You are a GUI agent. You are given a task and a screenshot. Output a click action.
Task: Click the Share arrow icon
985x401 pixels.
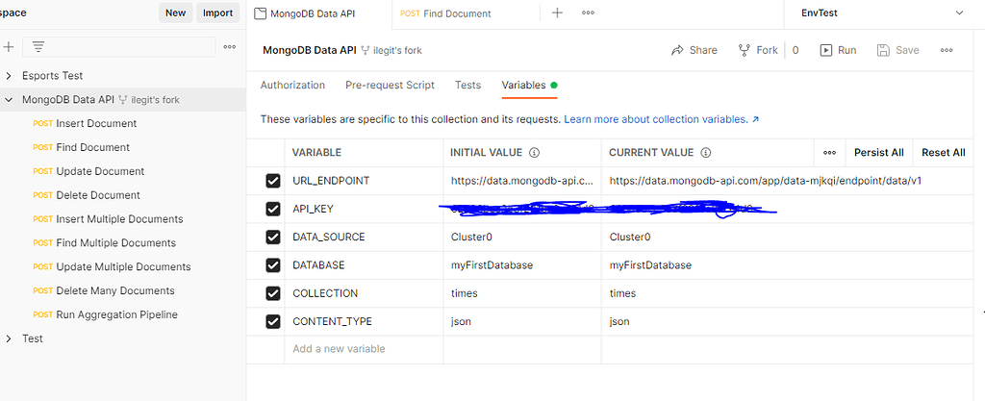[677, 50]
